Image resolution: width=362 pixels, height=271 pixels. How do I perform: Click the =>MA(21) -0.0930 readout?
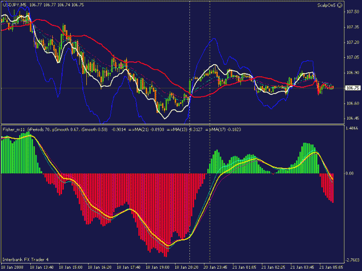[147, 129]
